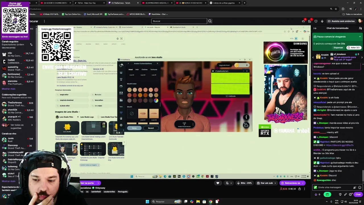The height and width of the screenshot is (205, 364).
Task: Collapse the left sidebar arrow
Action: coord(32,29)
